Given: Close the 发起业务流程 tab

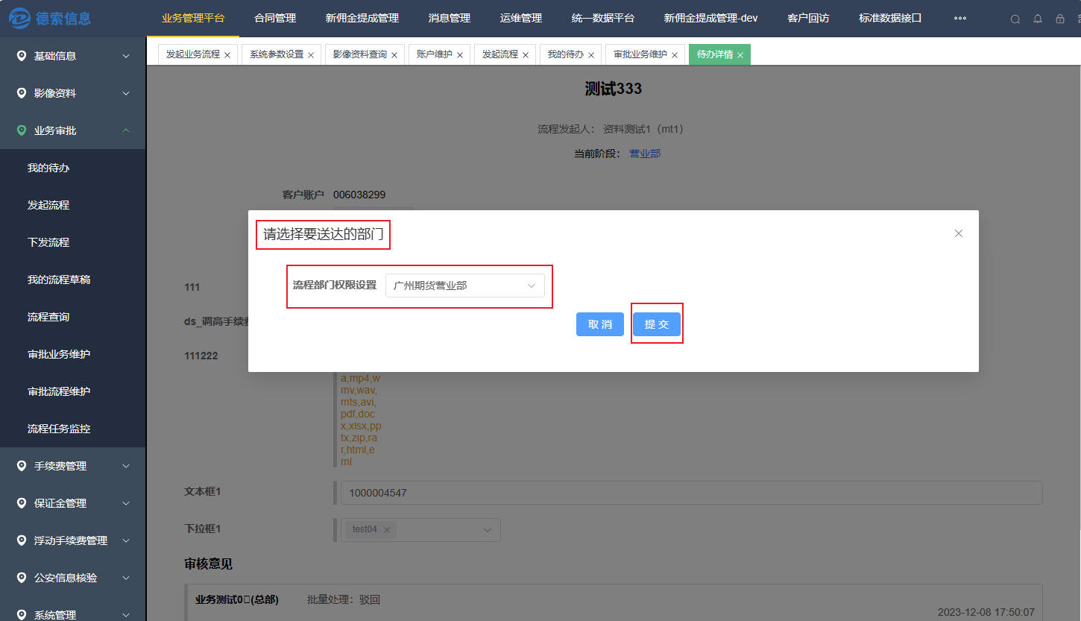Looking at the screenshot, I should (227, 55).
